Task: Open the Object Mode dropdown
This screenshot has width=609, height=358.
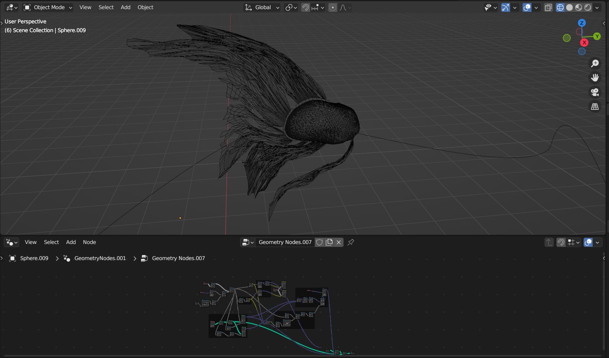Action: click(x=48, y=7)
